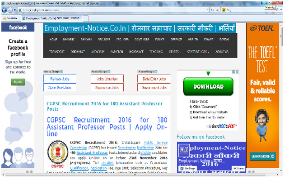The width and height of the screenshot is (289, 180).
Task: Click the vertical page scrollbar thumb
Action: click(281, 37)
